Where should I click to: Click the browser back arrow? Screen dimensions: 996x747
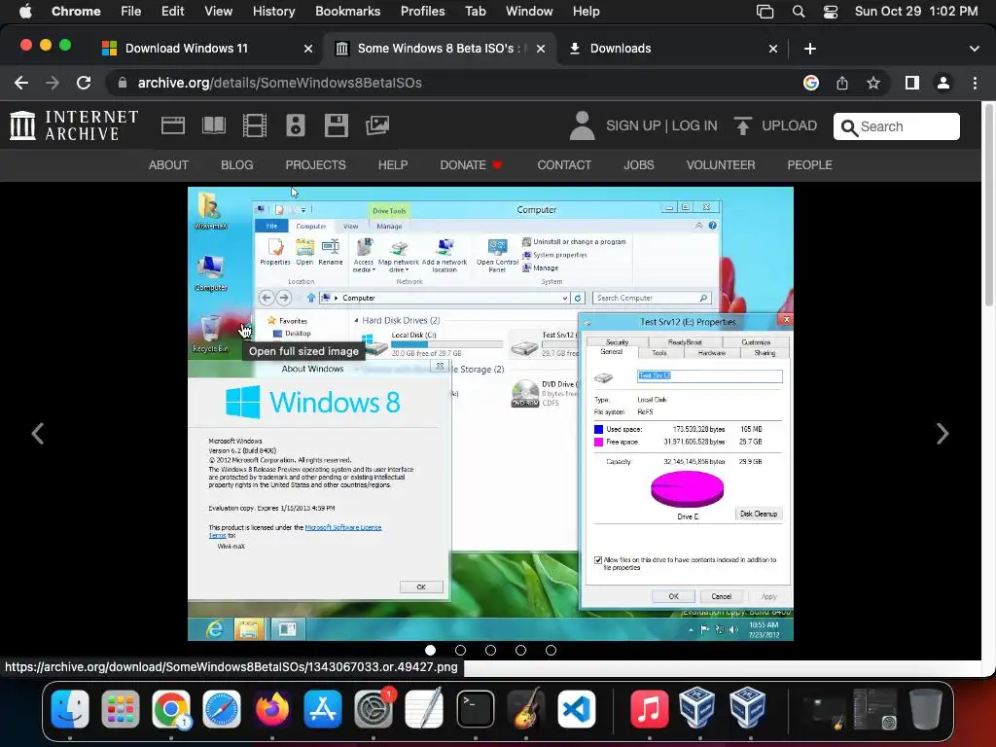point(21,83)
